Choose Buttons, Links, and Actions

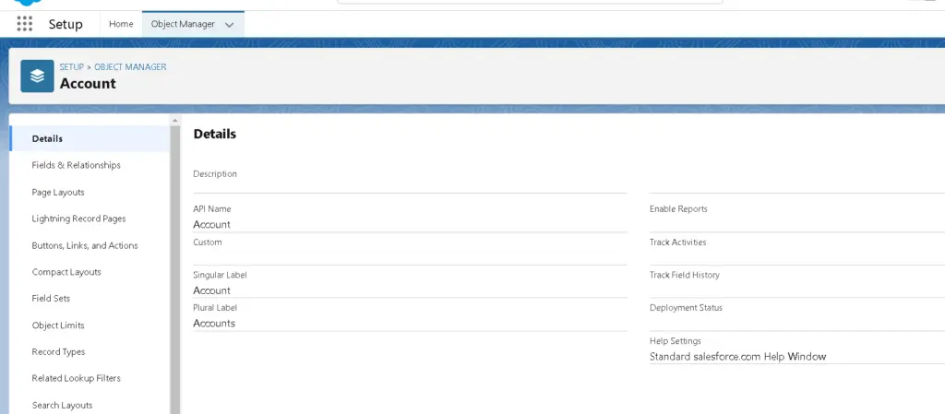pos(85,246)
